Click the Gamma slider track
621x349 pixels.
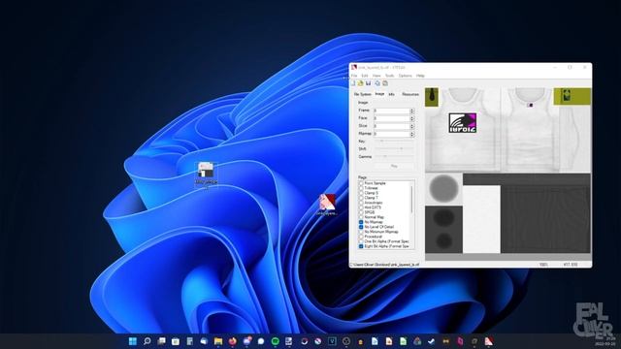coord(395,157)
